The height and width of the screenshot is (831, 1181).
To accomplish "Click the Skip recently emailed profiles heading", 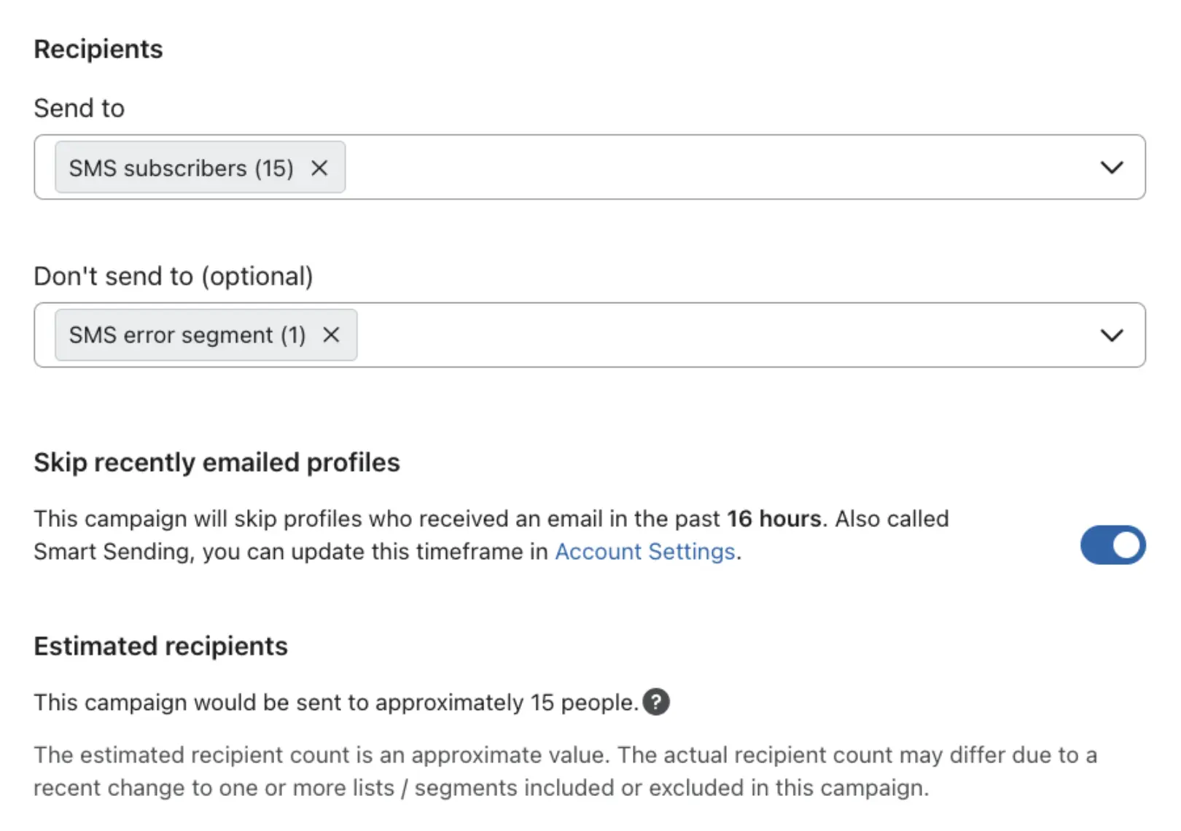I will tap(217, 463).
